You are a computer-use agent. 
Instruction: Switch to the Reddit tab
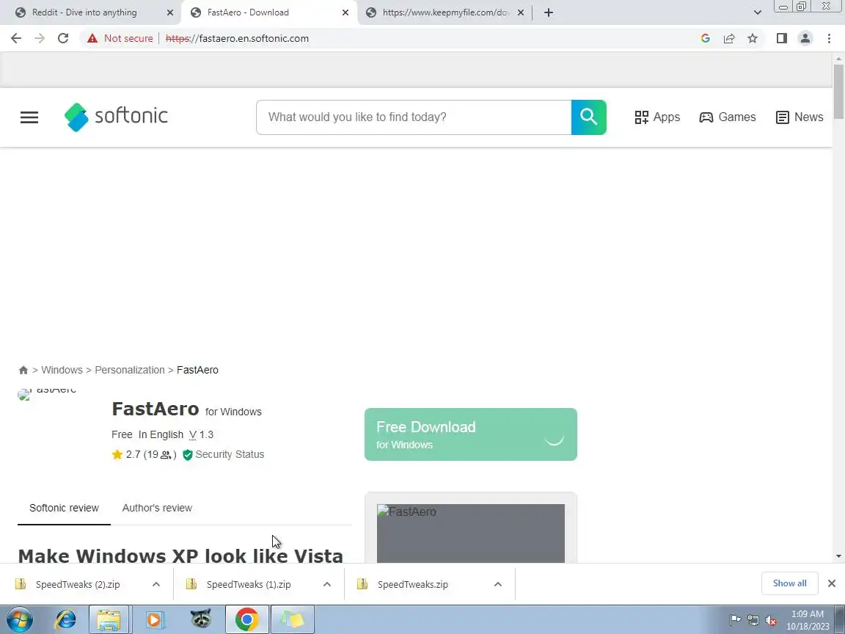[84, 12]
